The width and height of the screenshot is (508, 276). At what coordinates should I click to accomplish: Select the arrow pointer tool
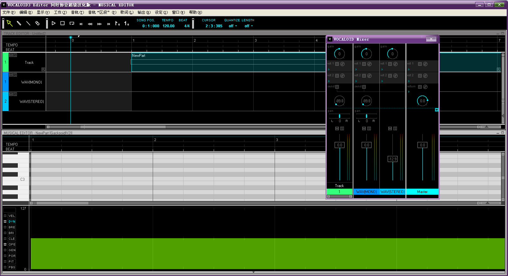pyautogui.click(x=10, y=23)
